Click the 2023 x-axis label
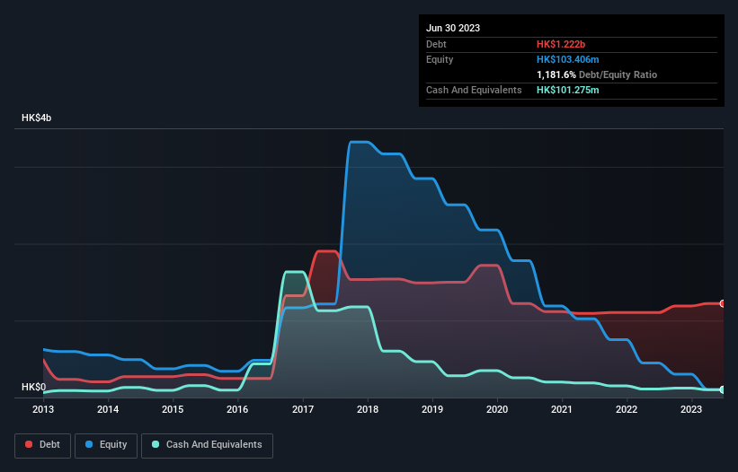Screen dimensions: 738x472 point(691,409)
